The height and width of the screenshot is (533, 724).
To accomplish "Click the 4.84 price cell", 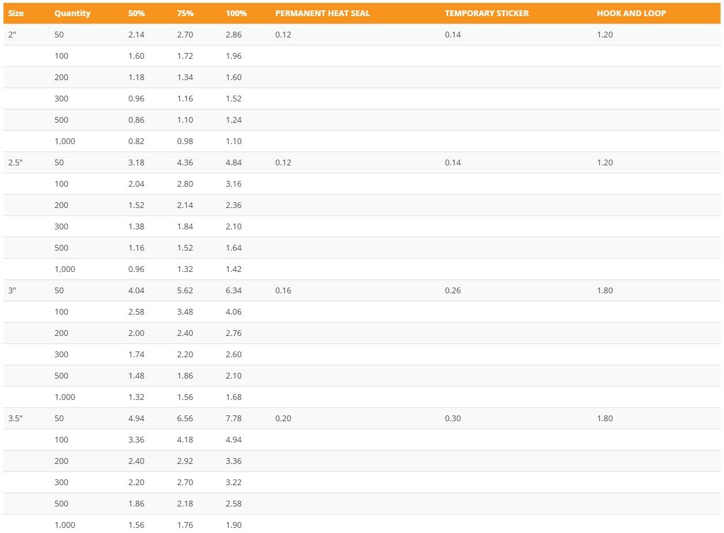I will [x=234, y=162].
